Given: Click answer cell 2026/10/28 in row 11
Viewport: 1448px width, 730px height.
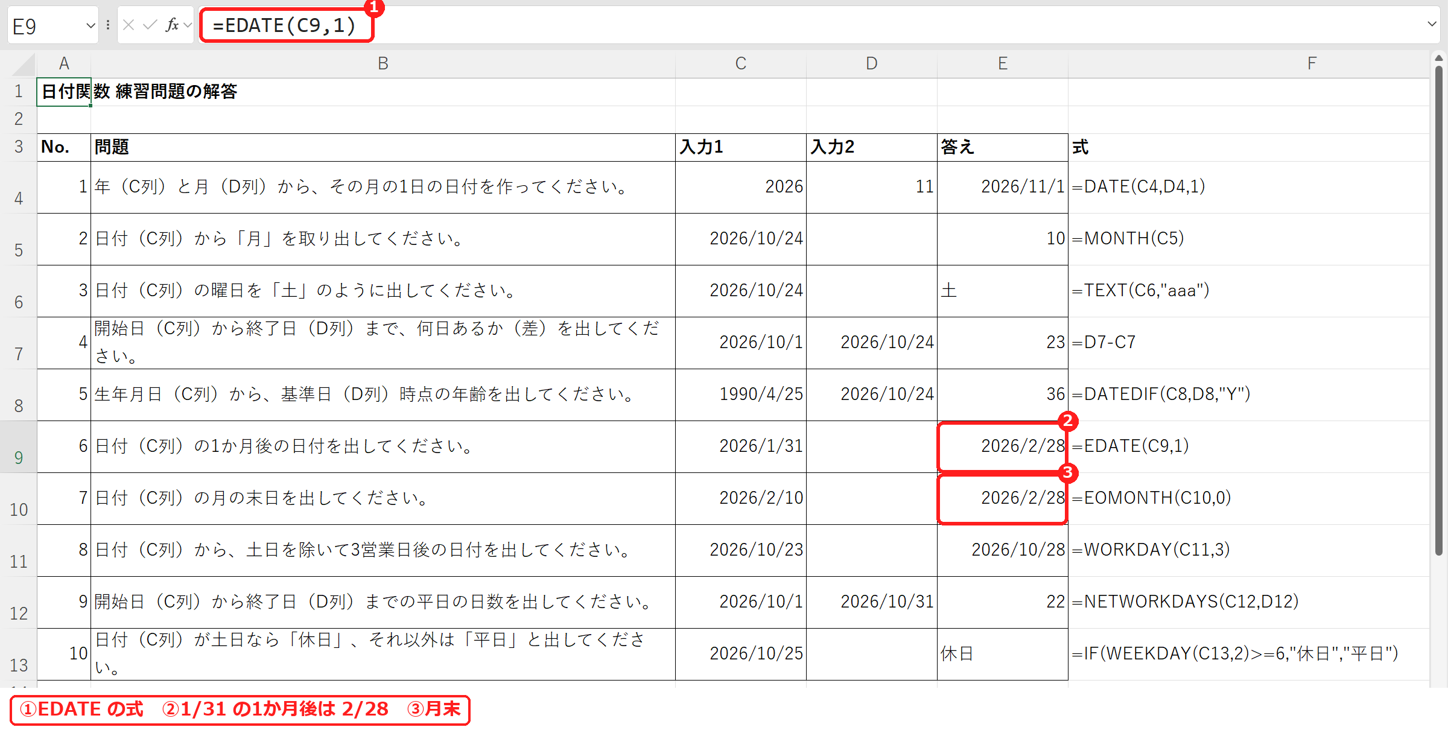Looking at the screenshot, I should pyautogui.click(x=1003, y=550).
